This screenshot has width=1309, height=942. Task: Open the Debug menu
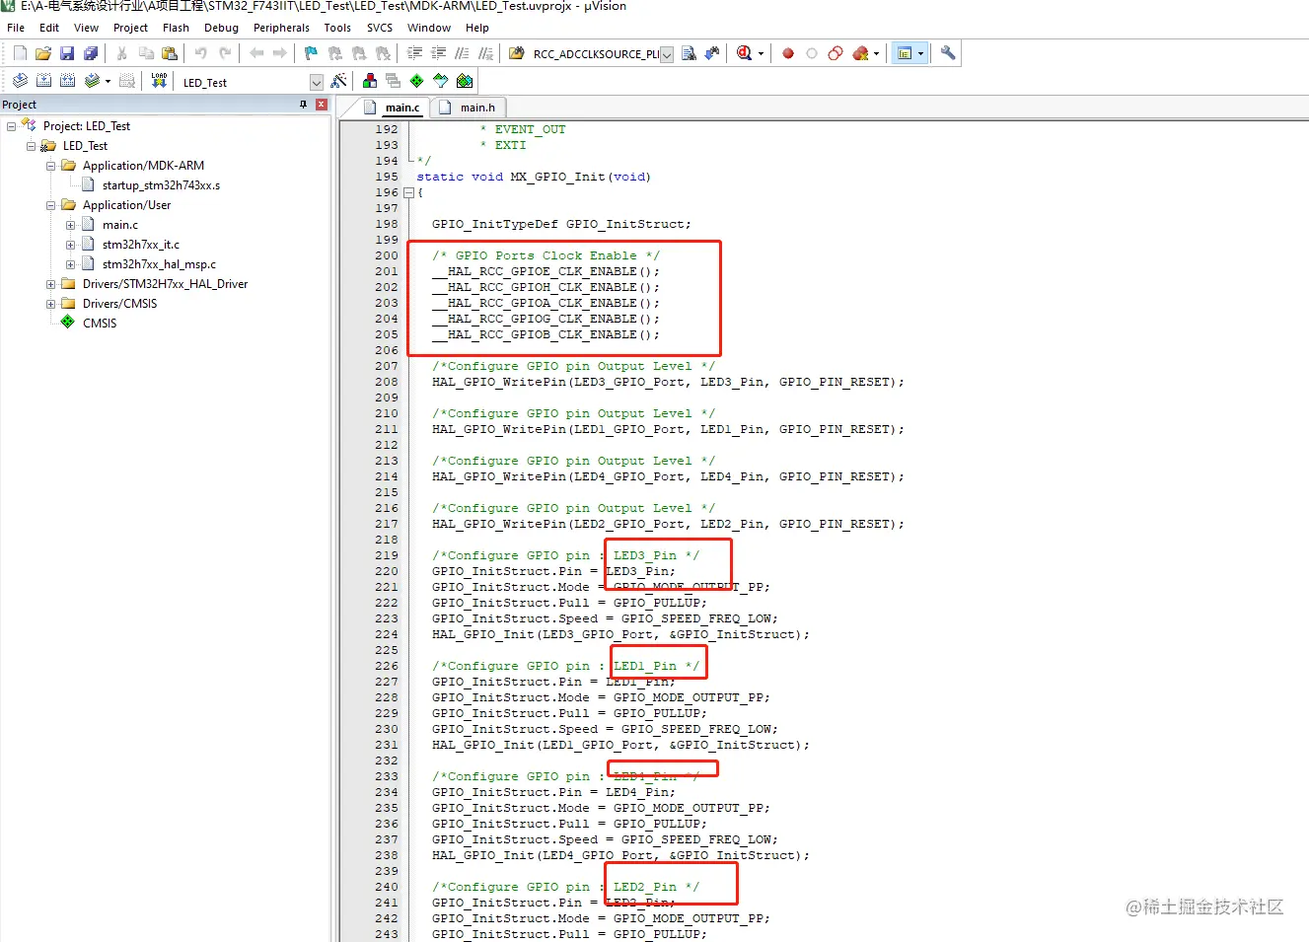click(221, 28)
